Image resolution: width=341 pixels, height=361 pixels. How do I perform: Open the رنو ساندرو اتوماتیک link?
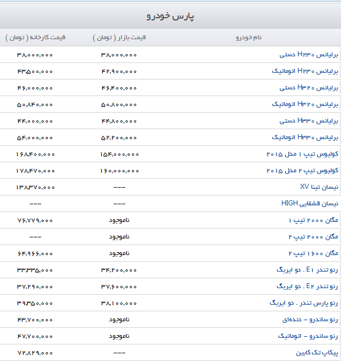coord(308,336)
